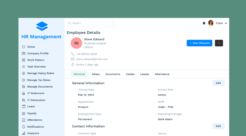Click Clara's profile avatar
Image resolution: width=246 pixels, height=136 pixels.
tap(211, 23)
